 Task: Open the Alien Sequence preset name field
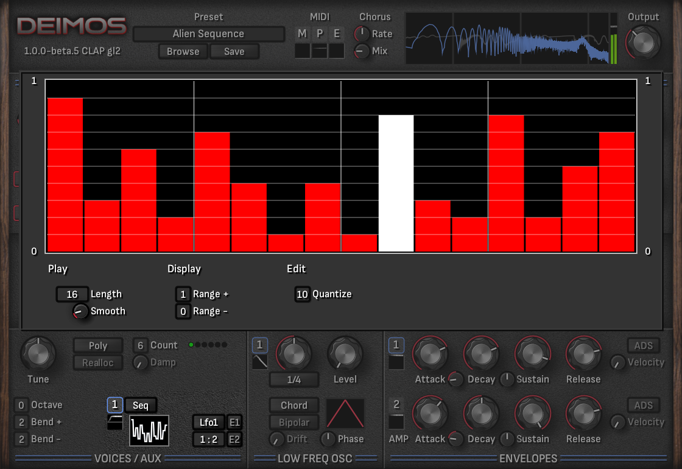[x=208, y=34]
